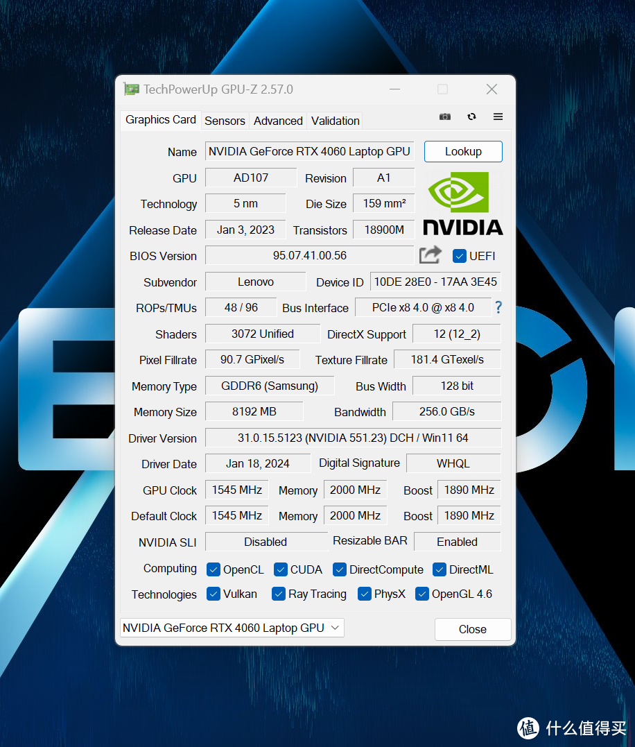Click the Driver Version field
Screen dimensions: 635x747
(353, 438)
